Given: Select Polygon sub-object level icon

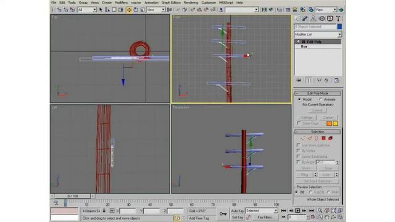Looking at the screenshot, I should pyautogui.click(x=323, y=138).
